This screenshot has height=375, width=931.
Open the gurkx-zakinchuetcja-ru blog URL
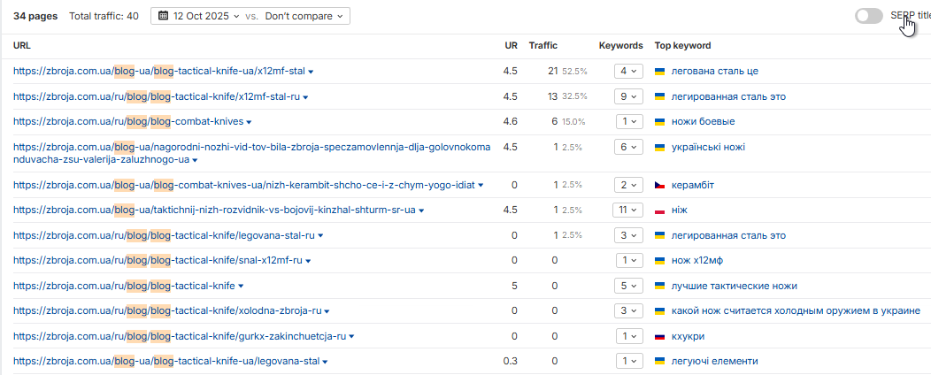click(180, 336)
